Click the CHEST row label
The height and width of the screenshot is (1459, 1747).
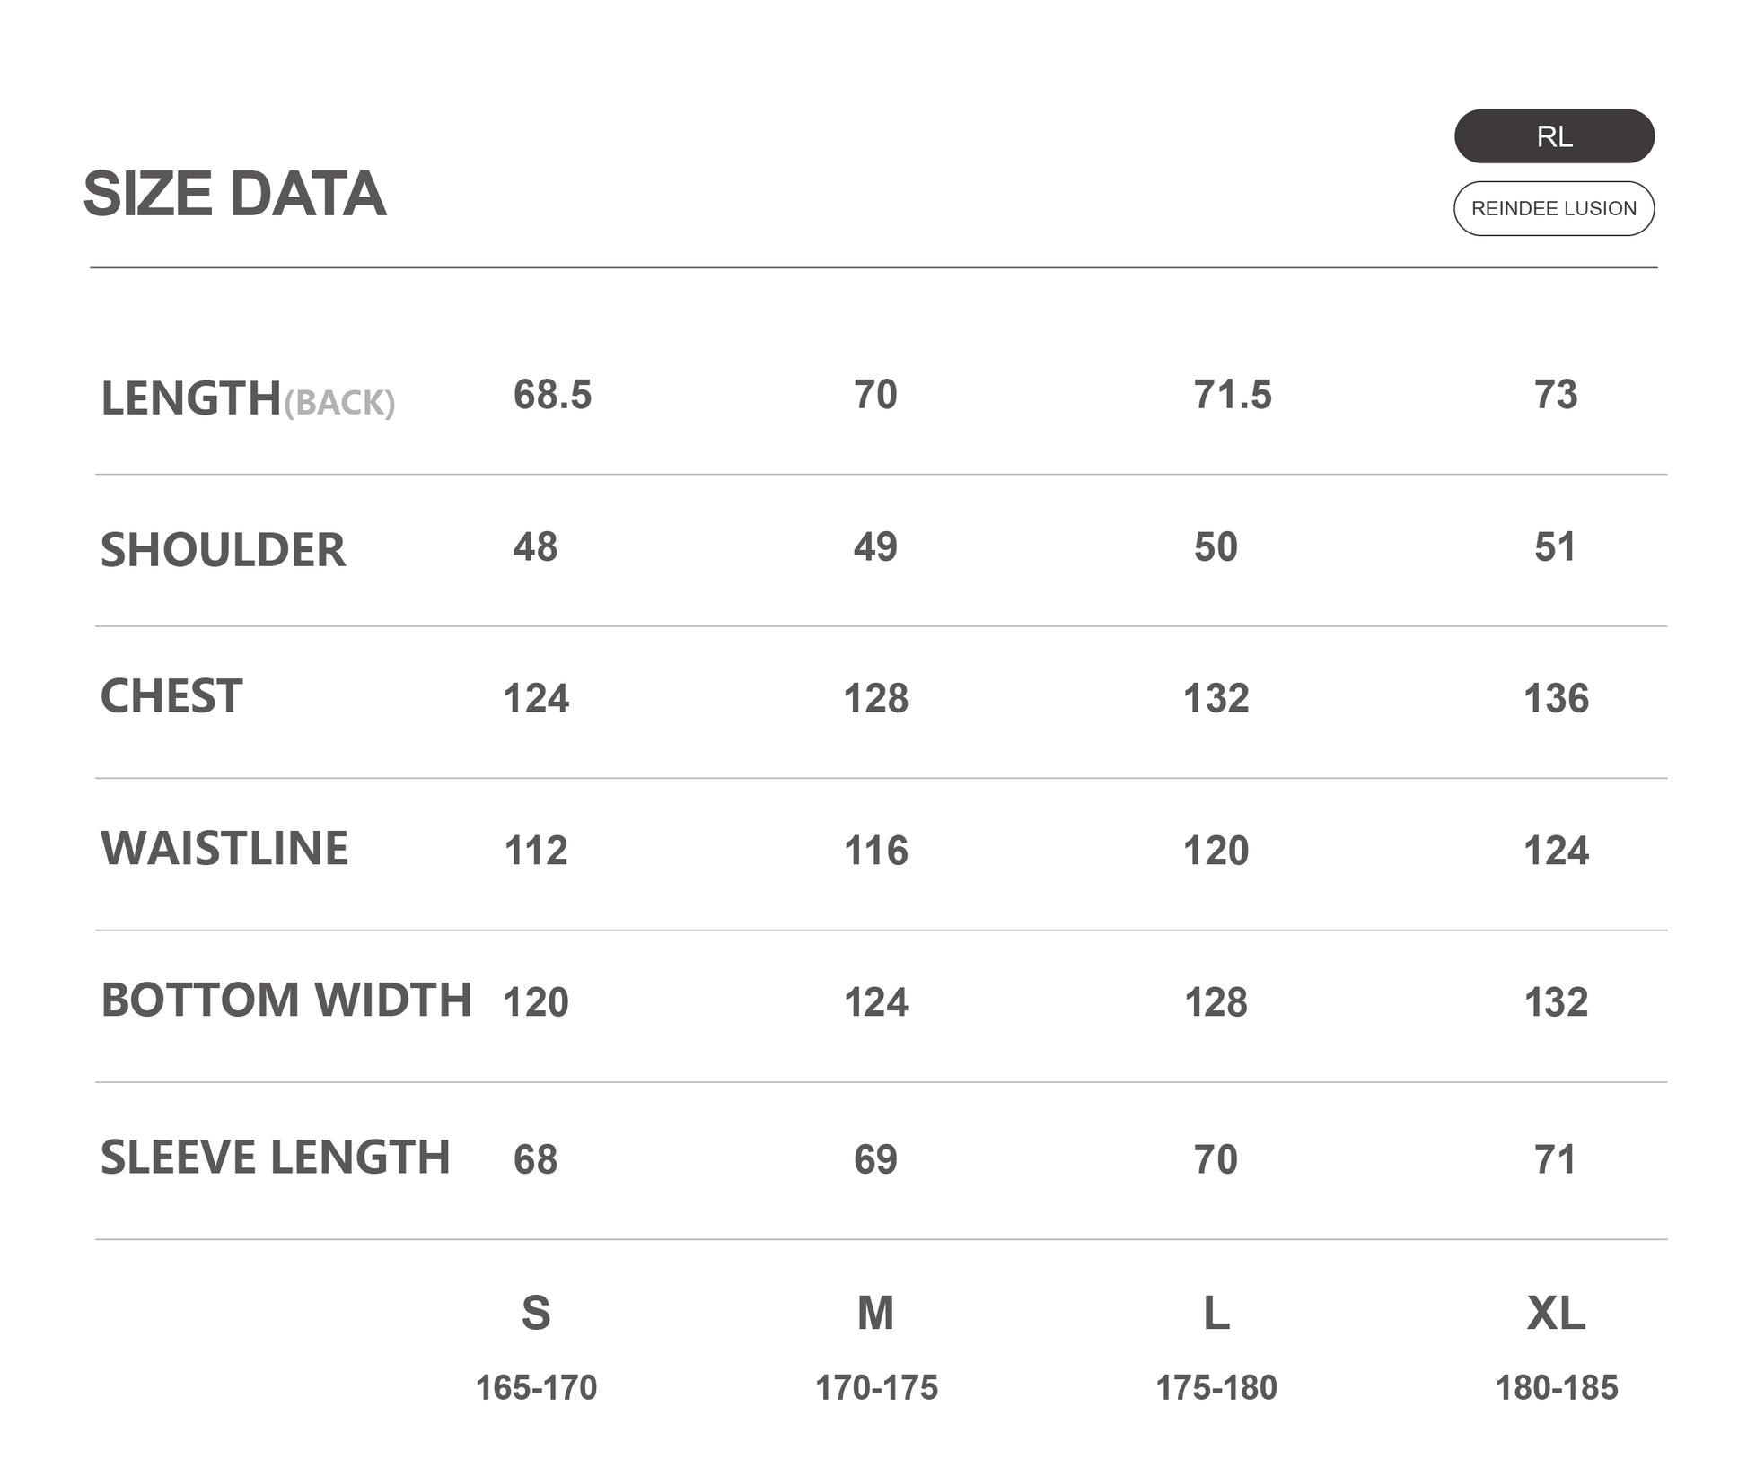click(x=171, y=696)
